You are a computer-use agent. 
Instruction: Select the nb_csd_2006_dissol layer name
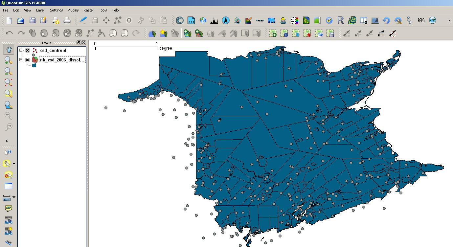click(62, 60)
